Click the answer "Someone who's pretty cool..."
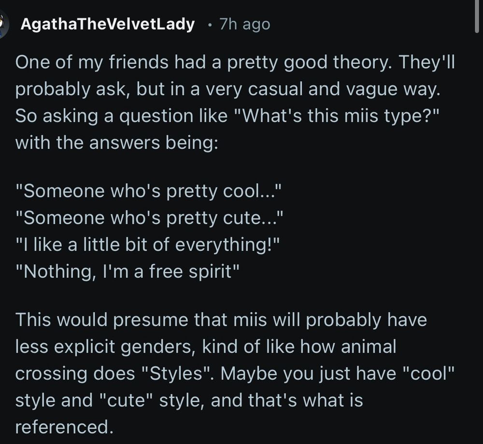 (149, 191)
